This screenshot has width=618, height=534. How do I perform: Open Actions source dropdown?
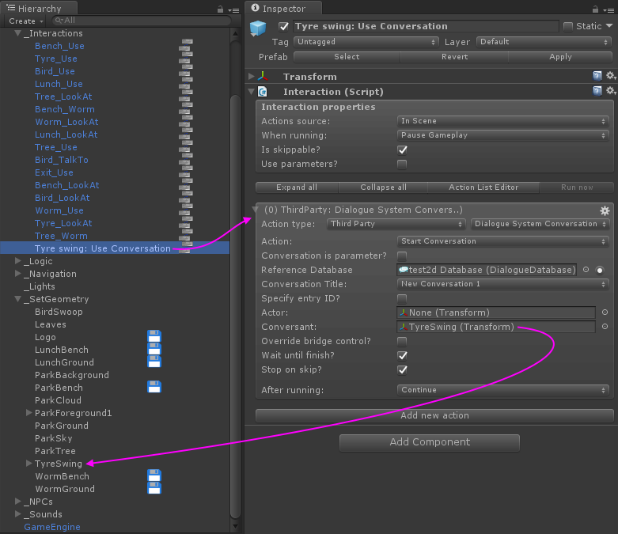[503, 121]
